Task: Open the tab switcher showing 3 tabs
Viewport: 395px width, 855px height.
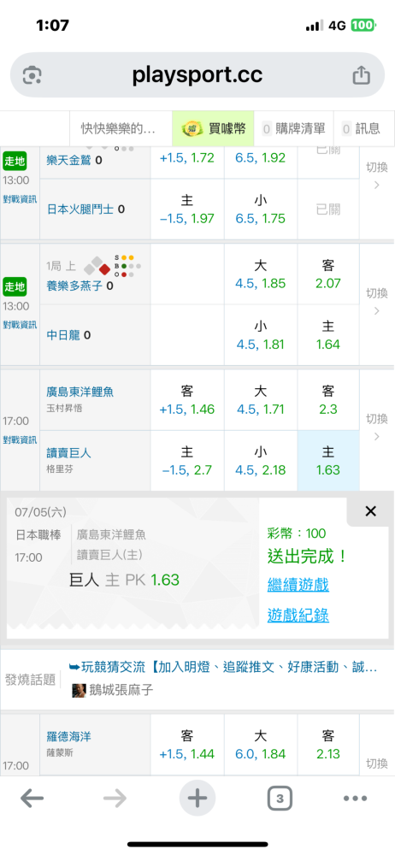Action: click(280, 799)
